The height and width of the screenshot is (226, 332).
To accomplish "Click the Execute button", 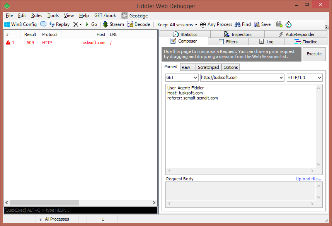I will coord(314,54).
